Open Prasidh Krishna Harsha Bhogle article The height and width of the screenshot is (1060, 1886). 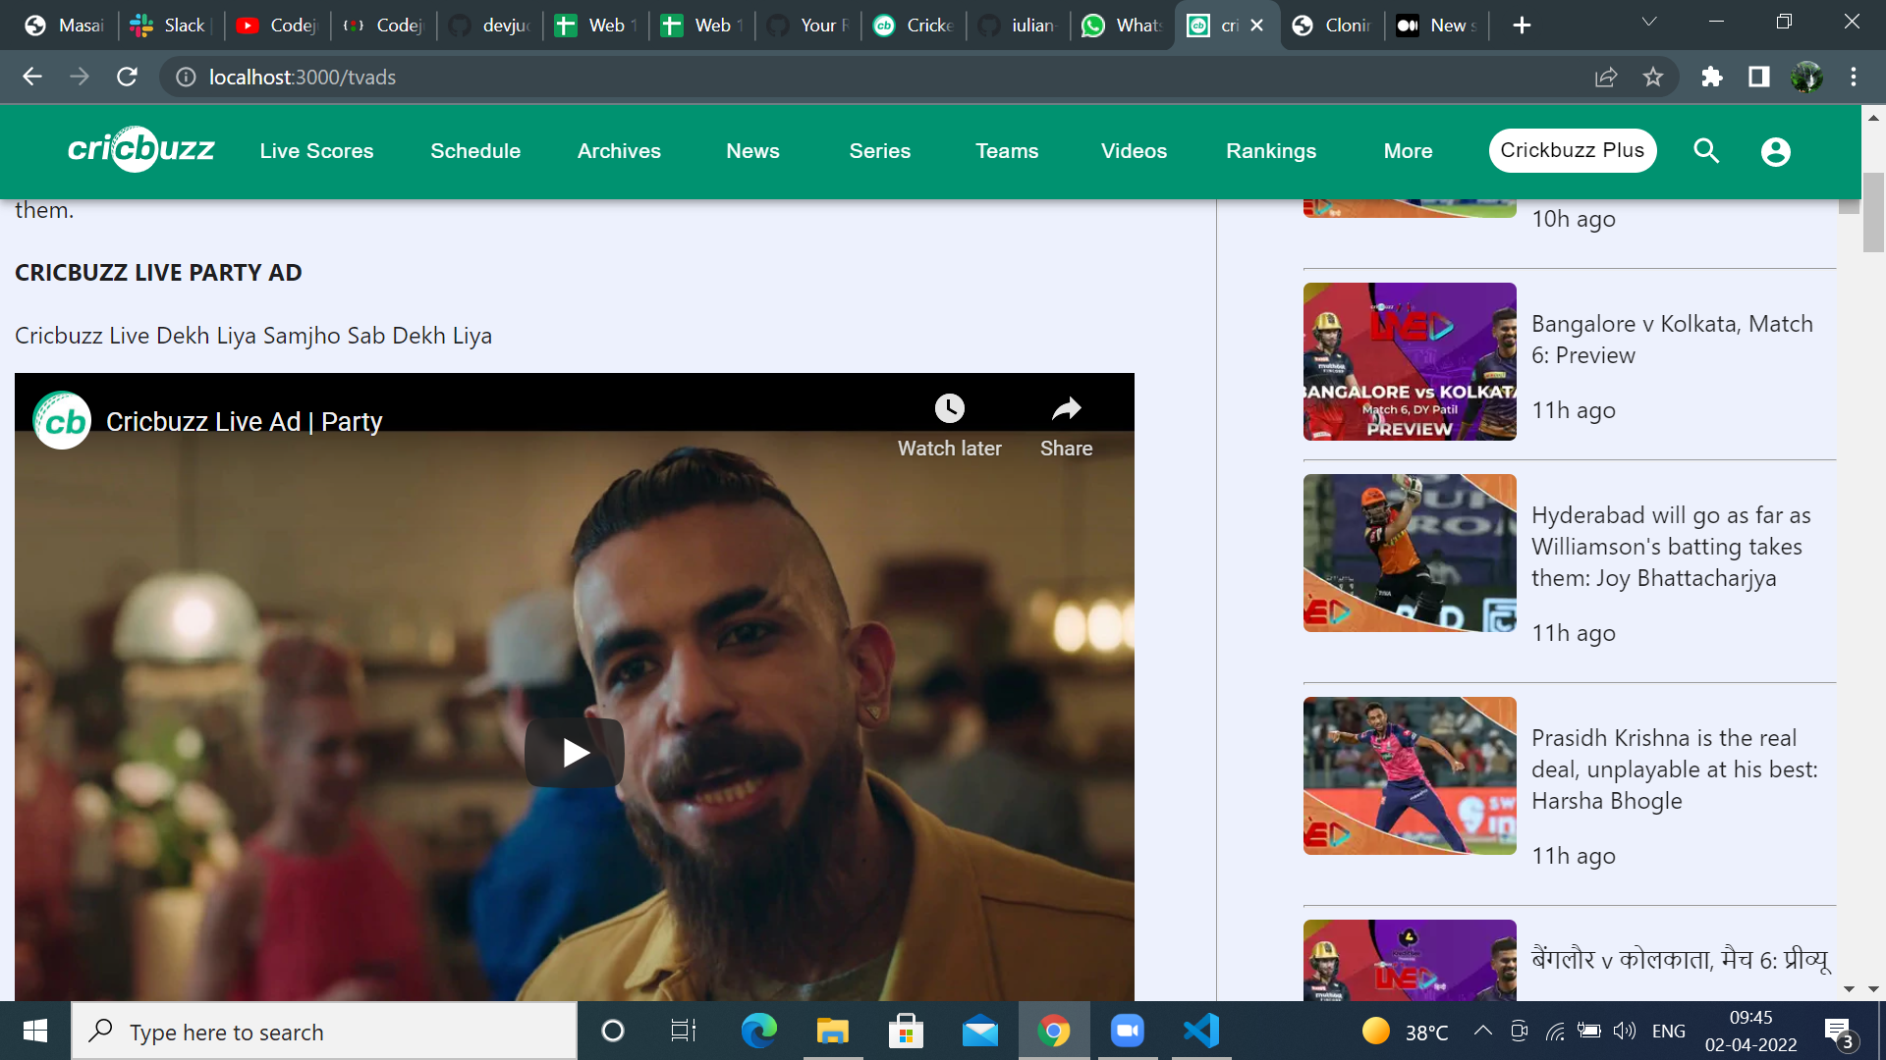click(1674, 769)
